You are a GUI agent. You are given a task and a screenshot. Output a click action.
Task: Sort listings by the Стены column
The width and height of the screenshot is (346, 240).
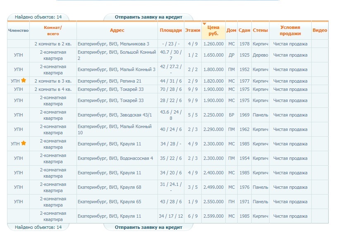(260, 31)
